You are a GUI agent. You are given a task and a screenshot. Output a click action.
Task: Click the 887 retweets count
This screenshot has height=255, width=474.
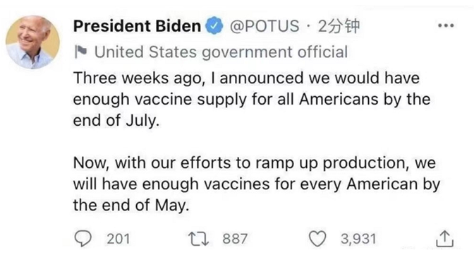pyautogui.click(x=235, y=239)
